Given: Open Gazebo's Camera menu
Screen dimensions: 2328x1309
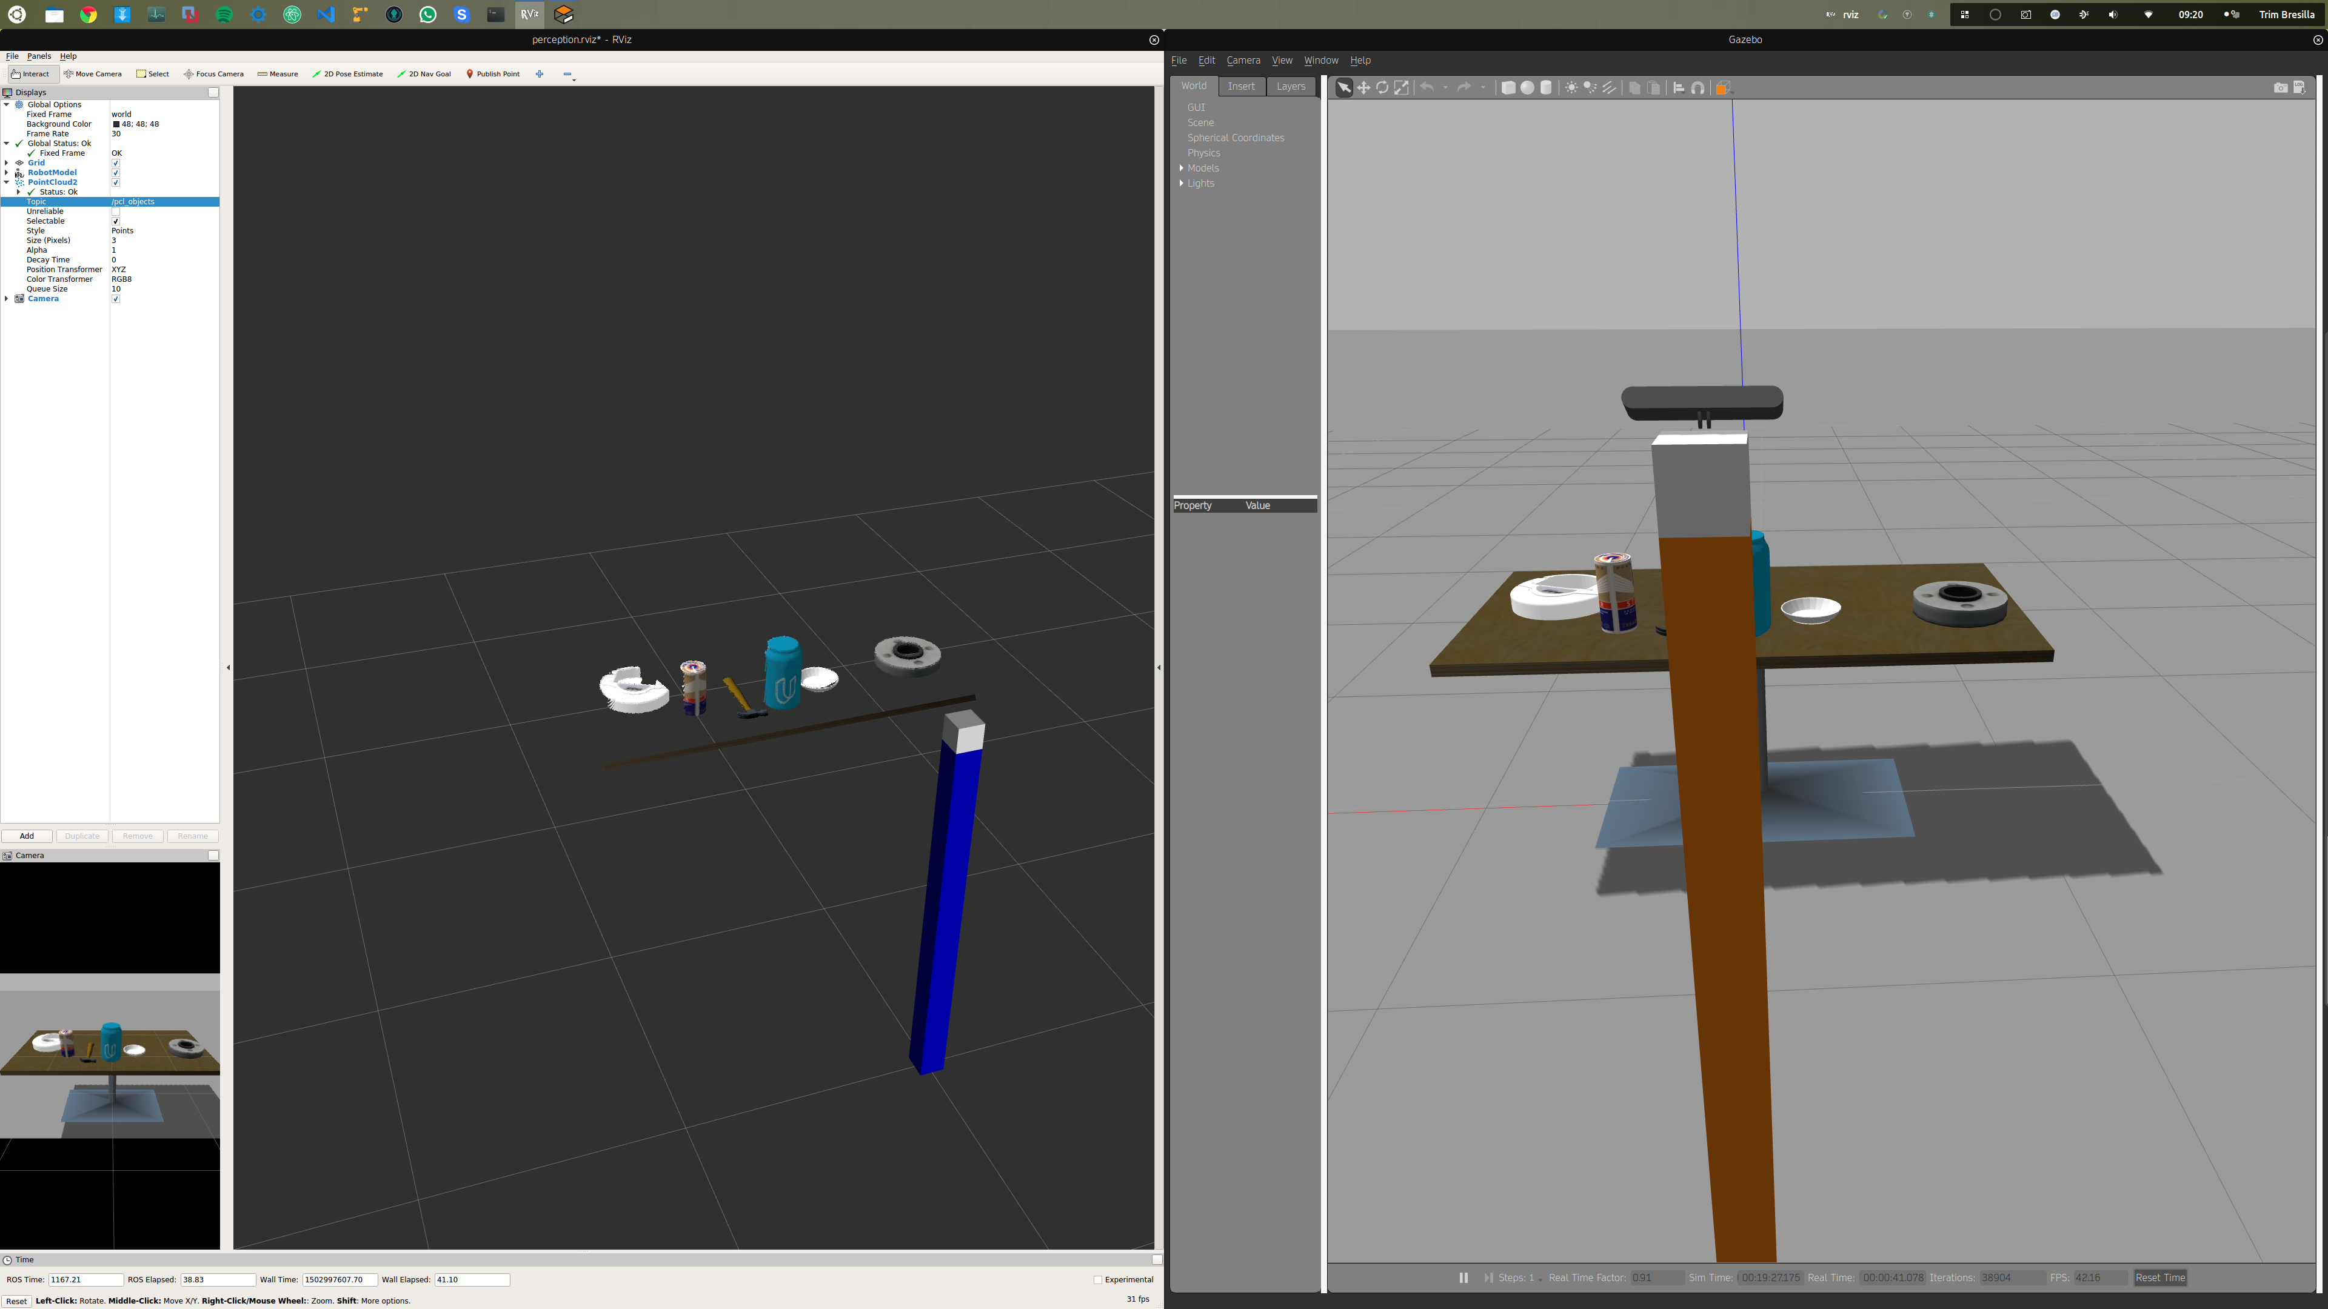Looking at the screenshot, I should pyautogui.click(x=1243, y=61).
